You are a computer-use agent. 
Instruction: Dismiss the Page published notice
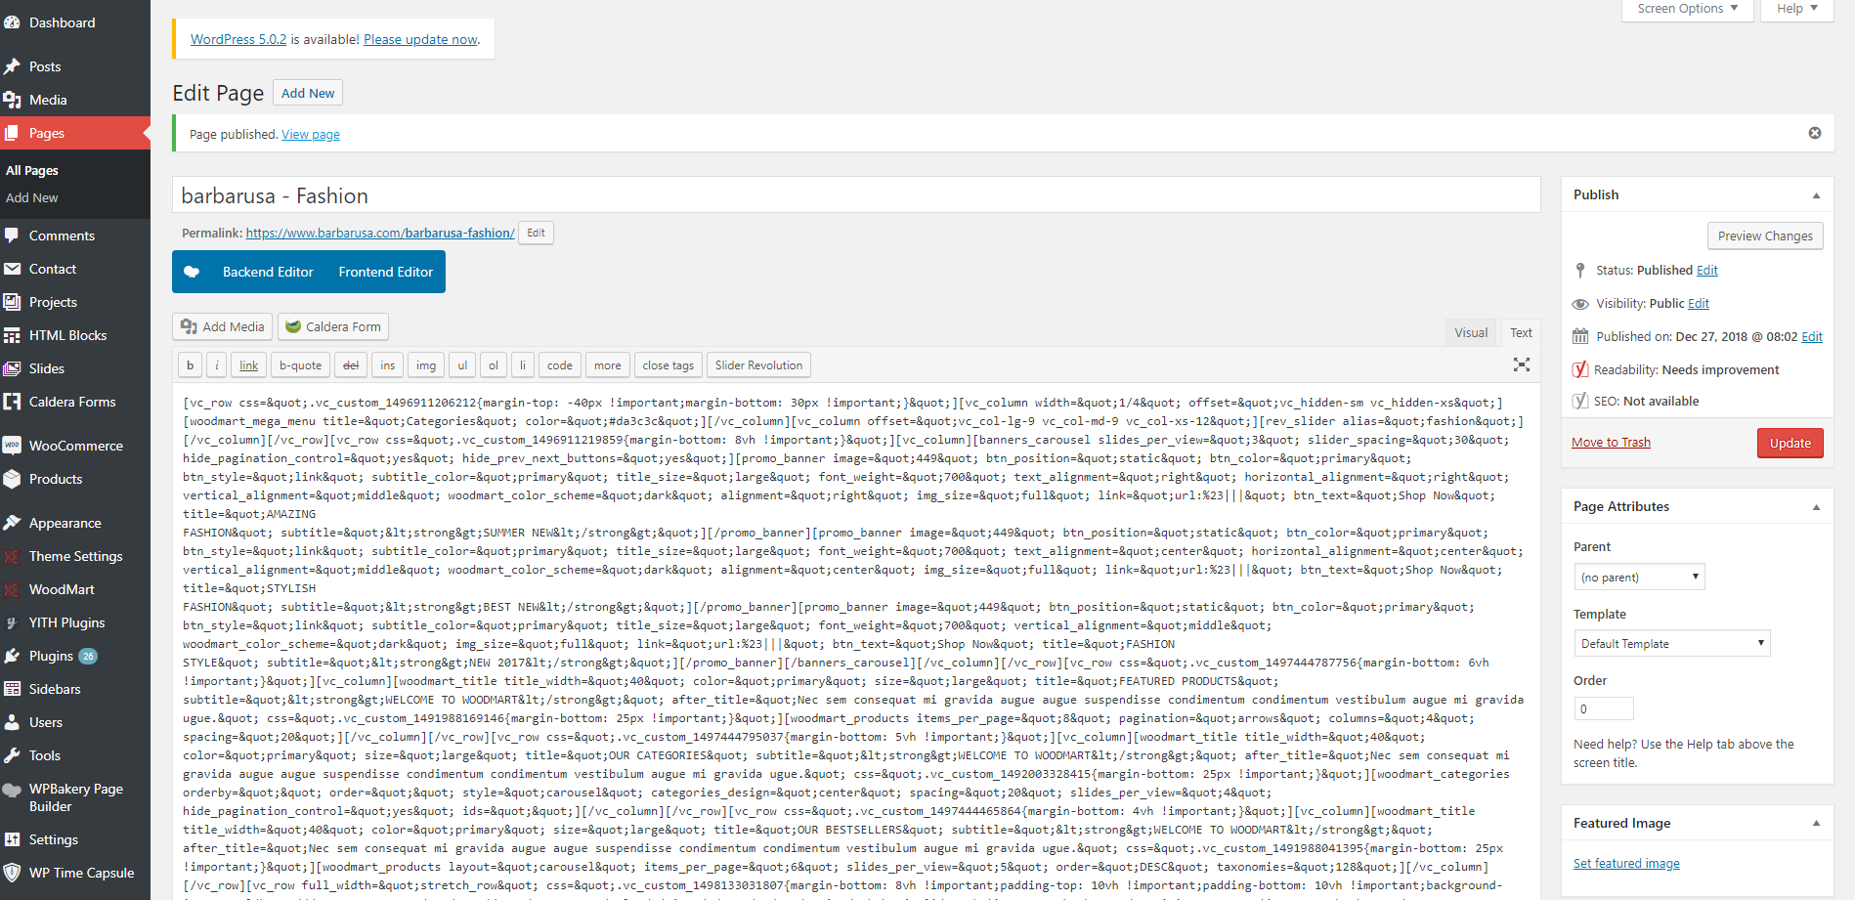(x=1815, y=133)
